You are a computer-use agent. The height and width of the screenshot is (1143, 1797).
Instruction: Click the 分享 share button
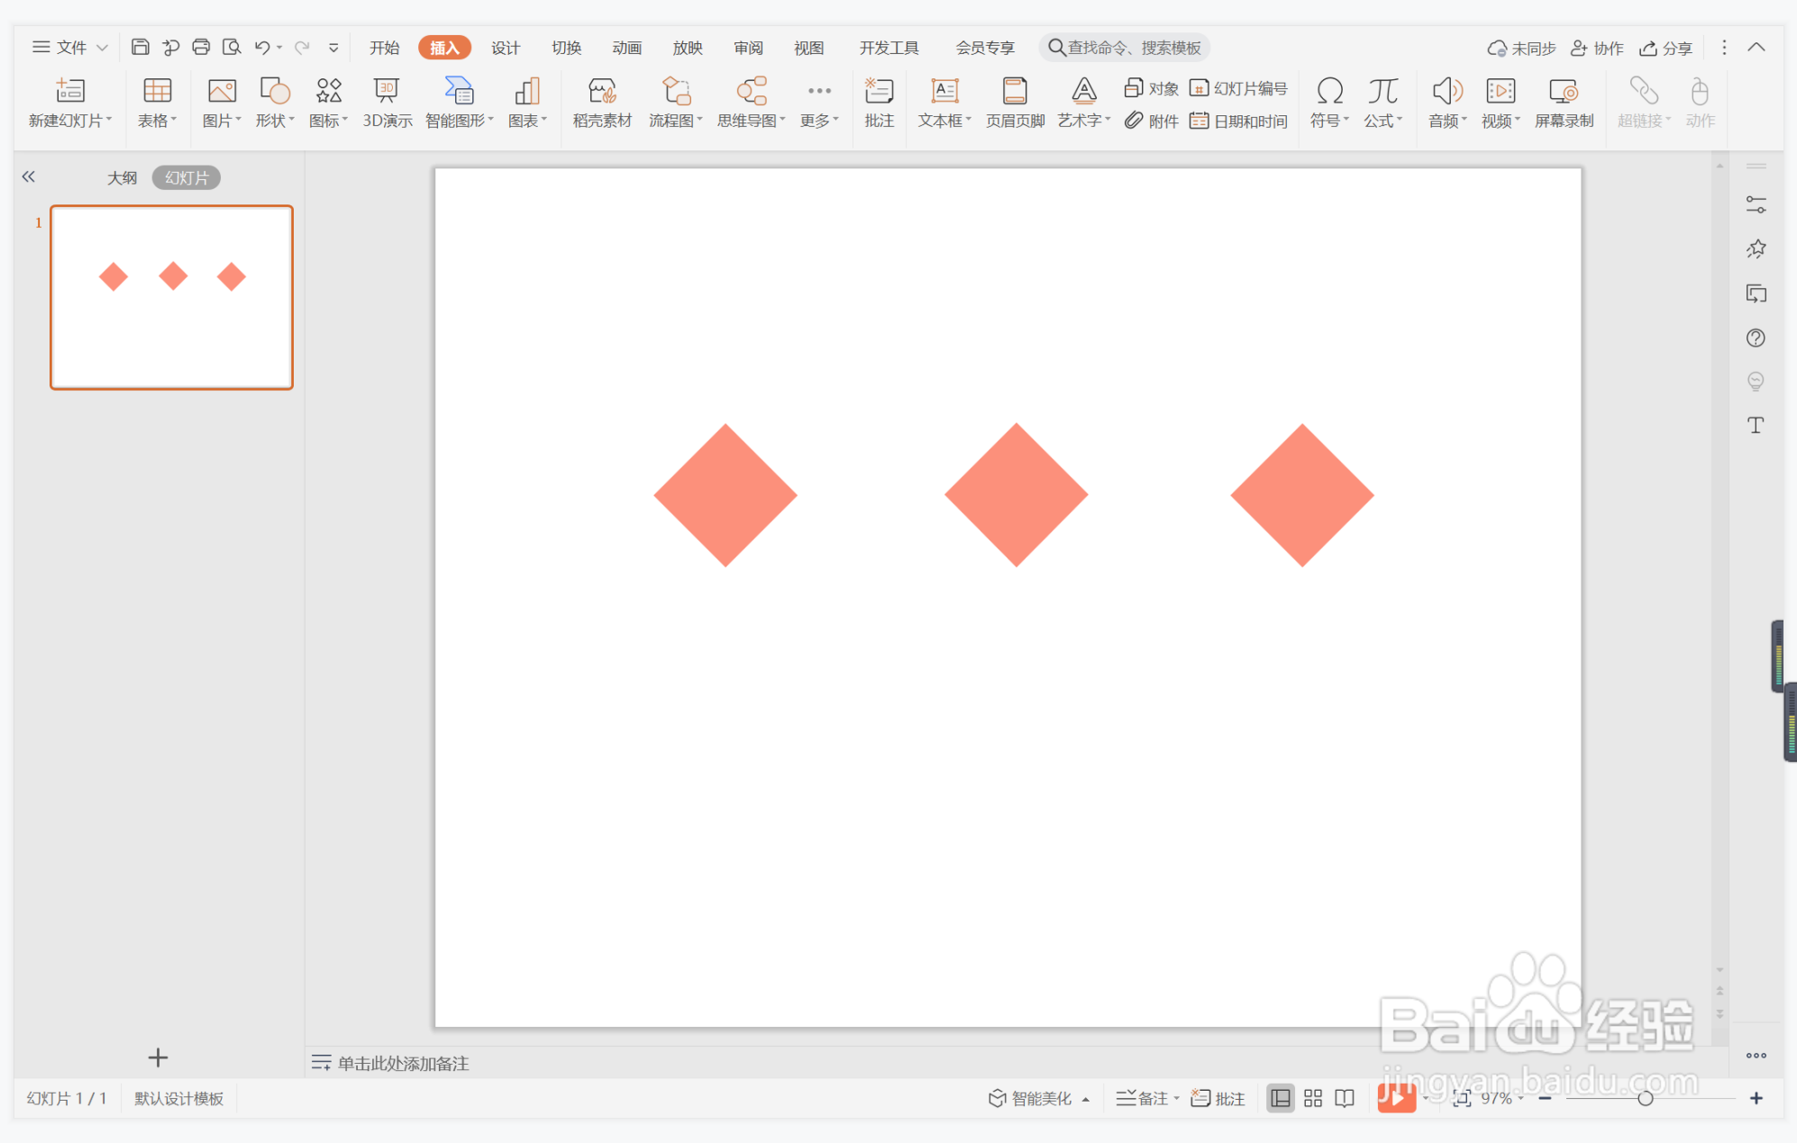tap(1665, 48)
